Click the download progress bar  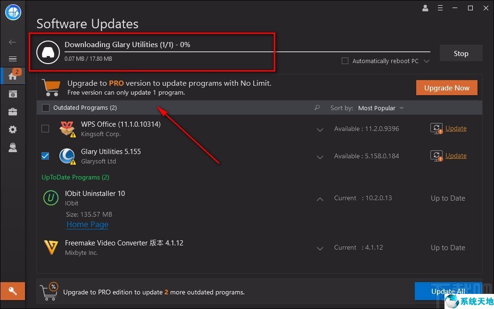pos(247,51)
